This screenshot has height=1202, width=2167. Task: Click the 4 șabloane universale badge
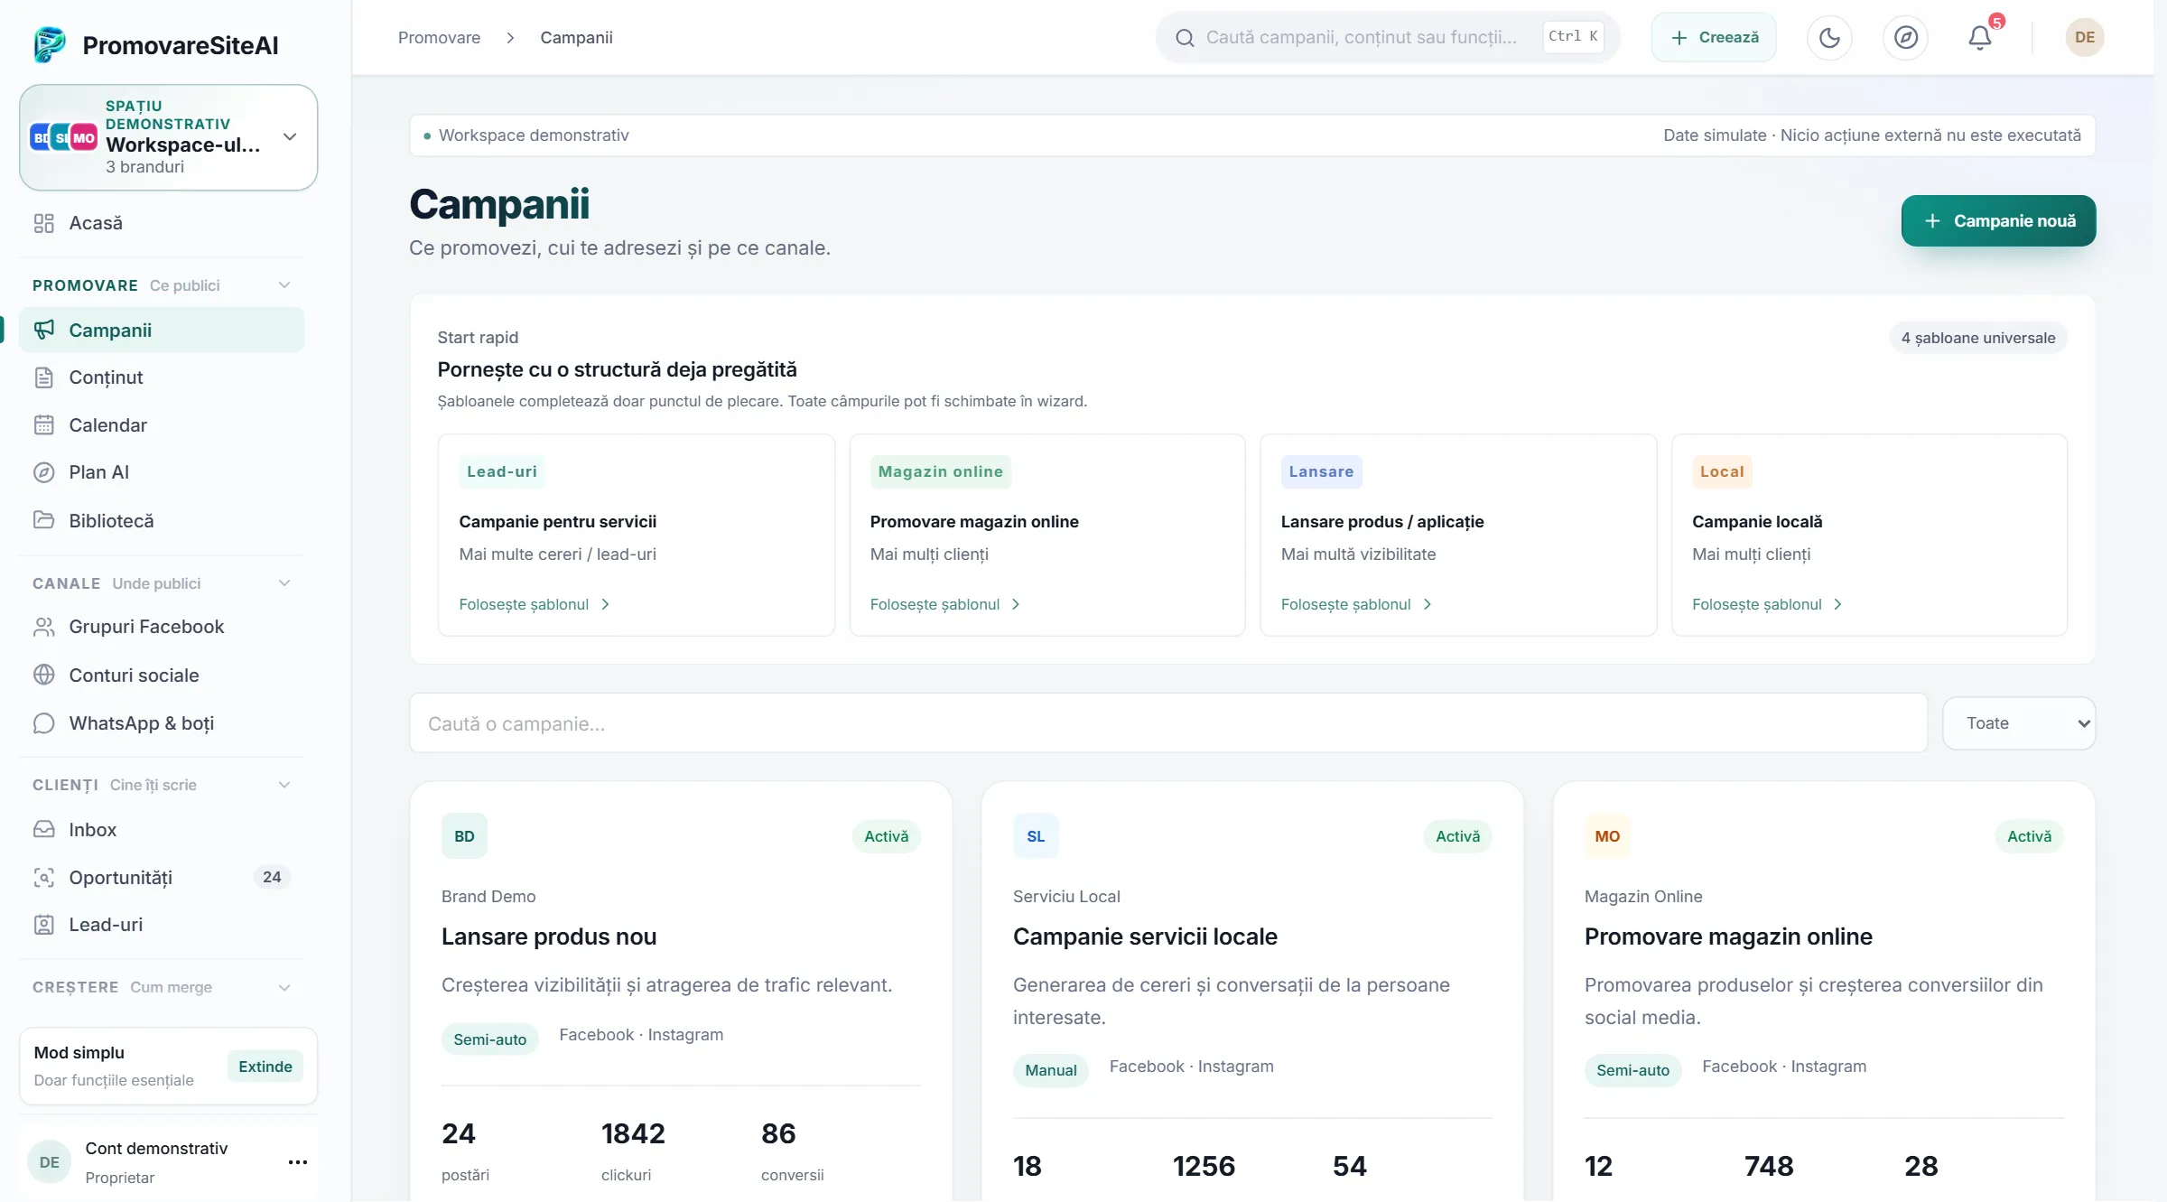click(x=1978, y=338)
